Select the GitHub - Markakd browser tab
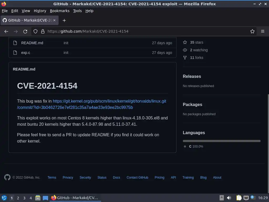Screen dimensions: 269x202 (x=29, y=20)
